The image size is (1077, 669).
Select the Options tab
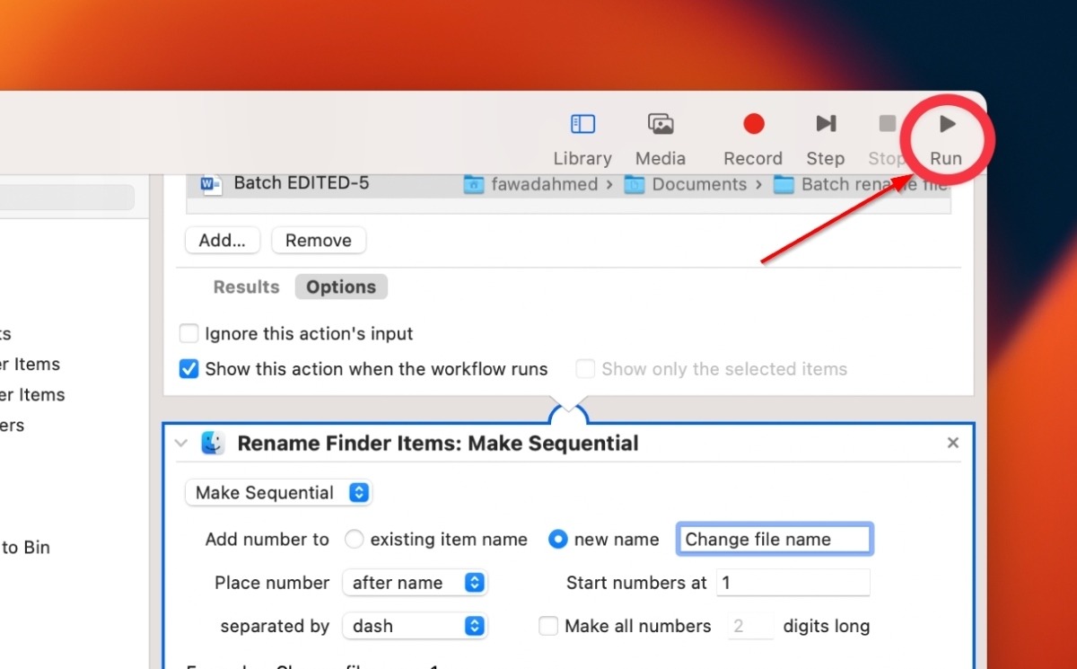[340, 286]
